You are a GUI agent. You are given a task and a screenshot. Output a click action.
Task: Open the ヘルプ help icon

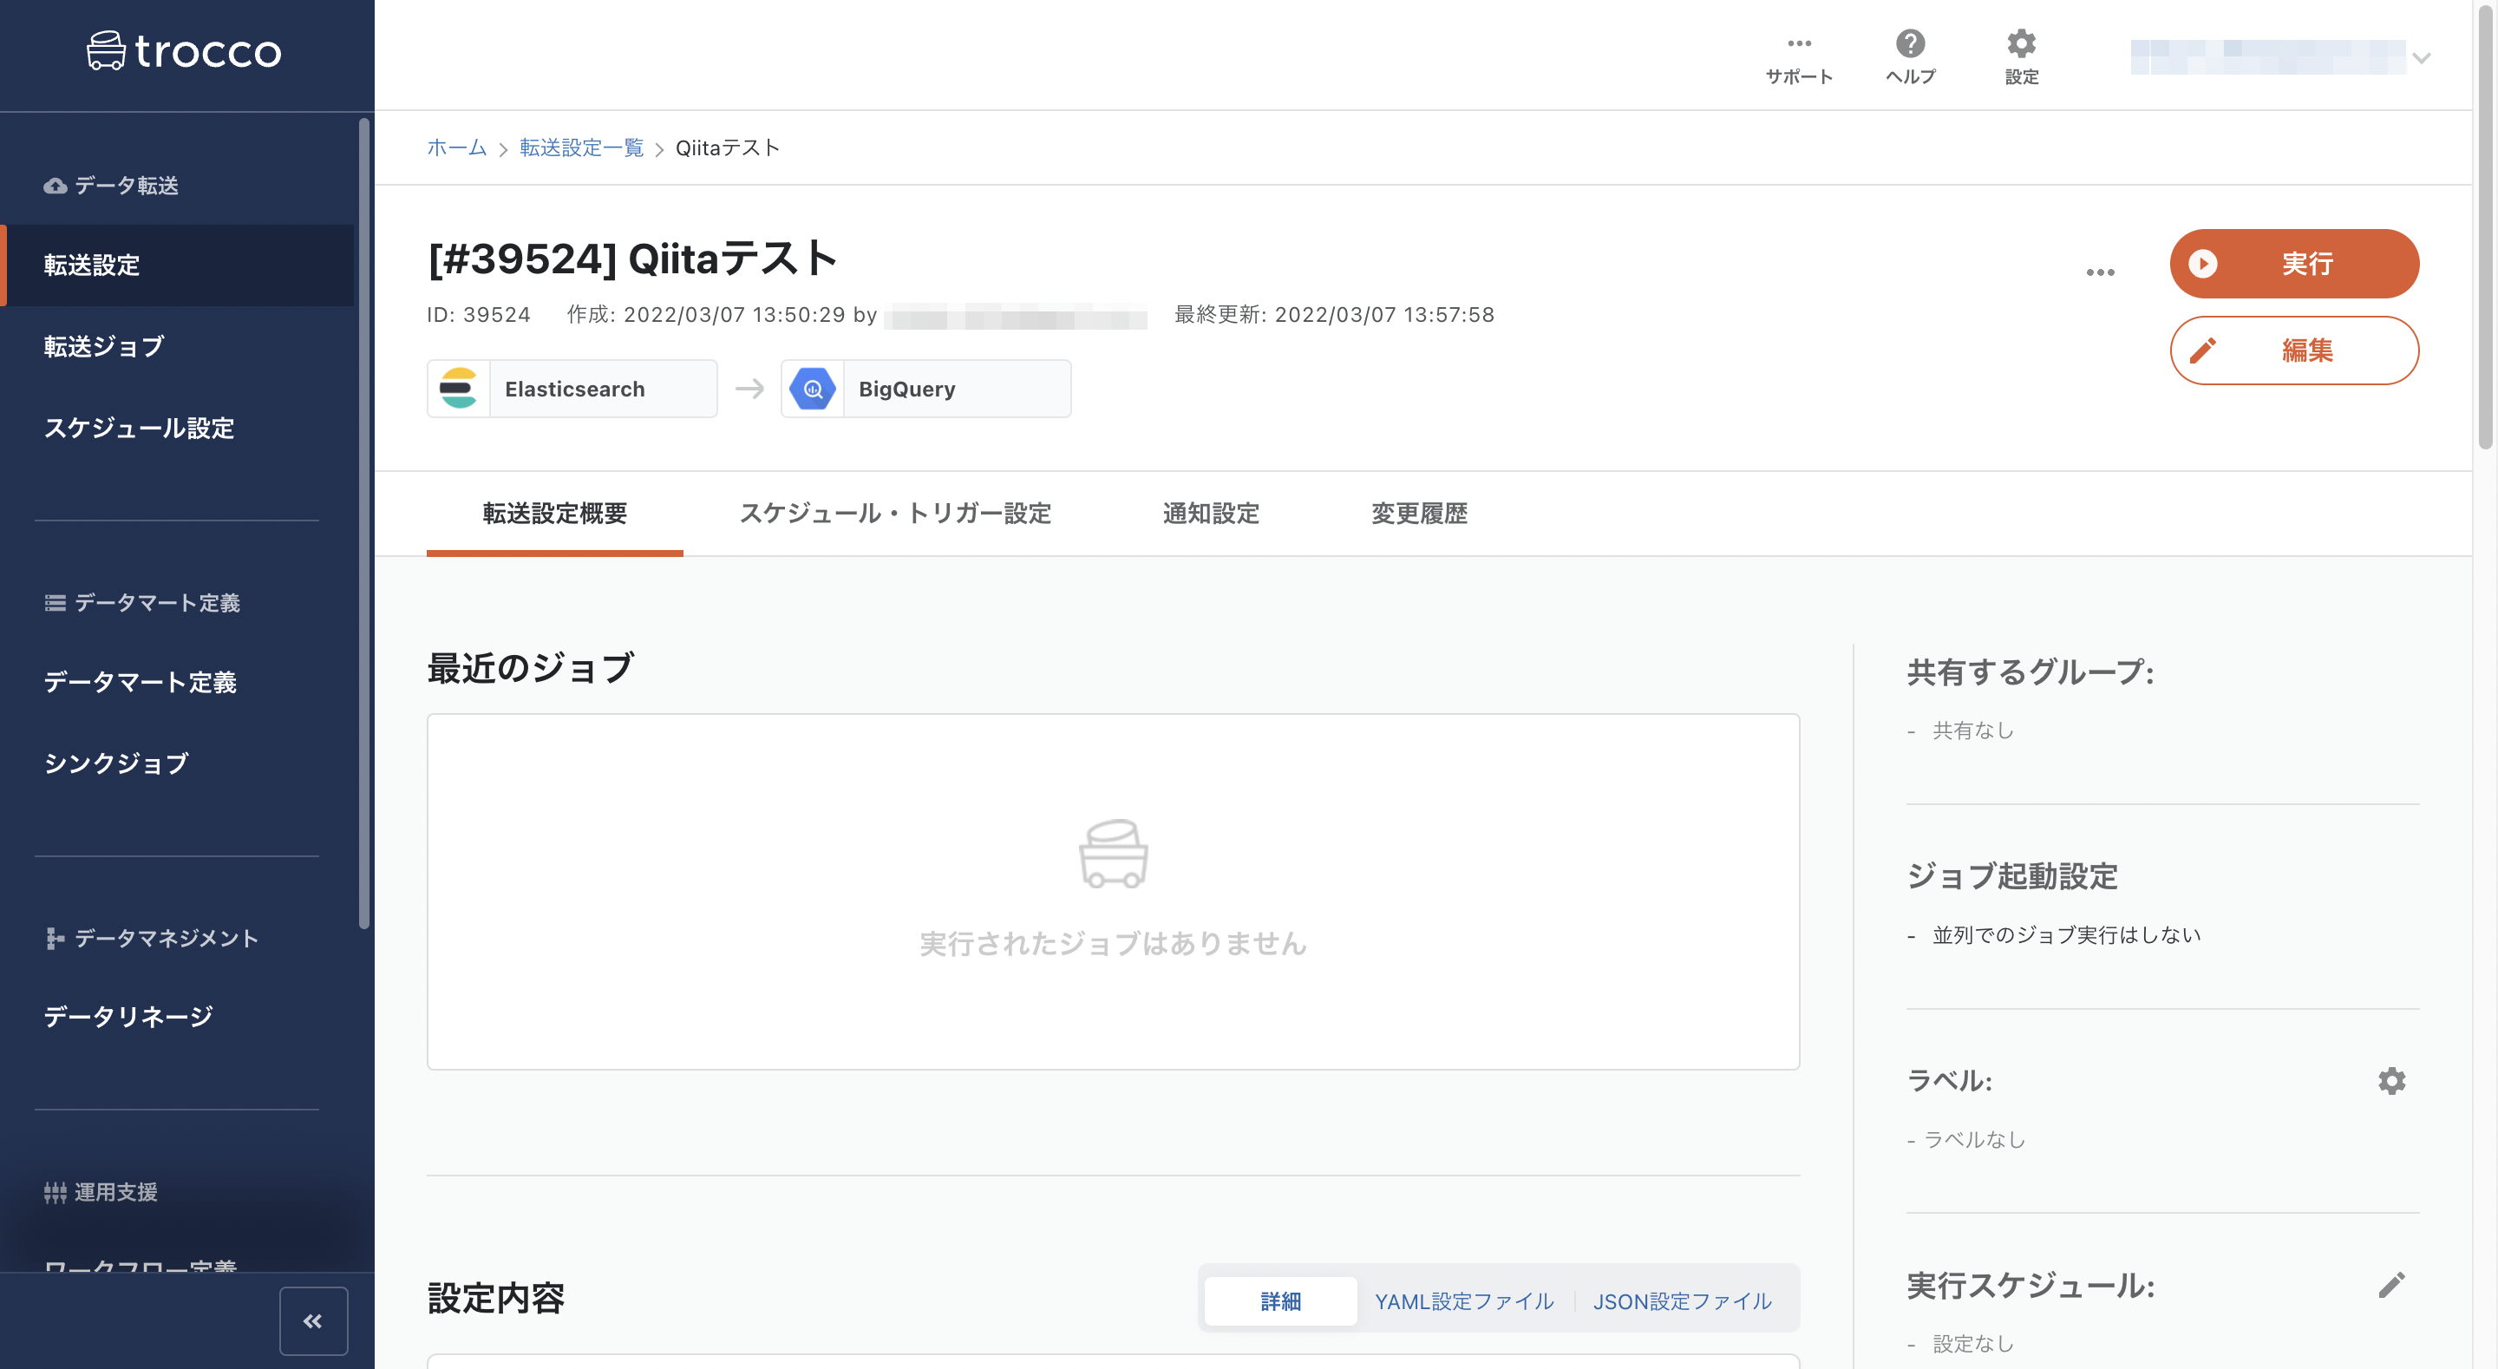[x=1909, y=43]
